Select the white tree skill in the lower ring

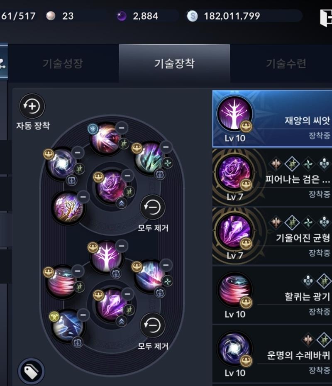pos(107,256)
